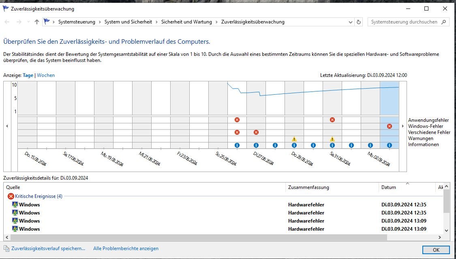The height and width of the screenshot is (259, 456).
Task: Click the Back navigation arrow
Action: click(7, 22)
